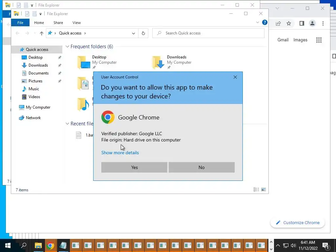Select Documents in navigation pane
Image resolution: width=336 pixels, height=252 pixels.
click(x=39, y=73)
